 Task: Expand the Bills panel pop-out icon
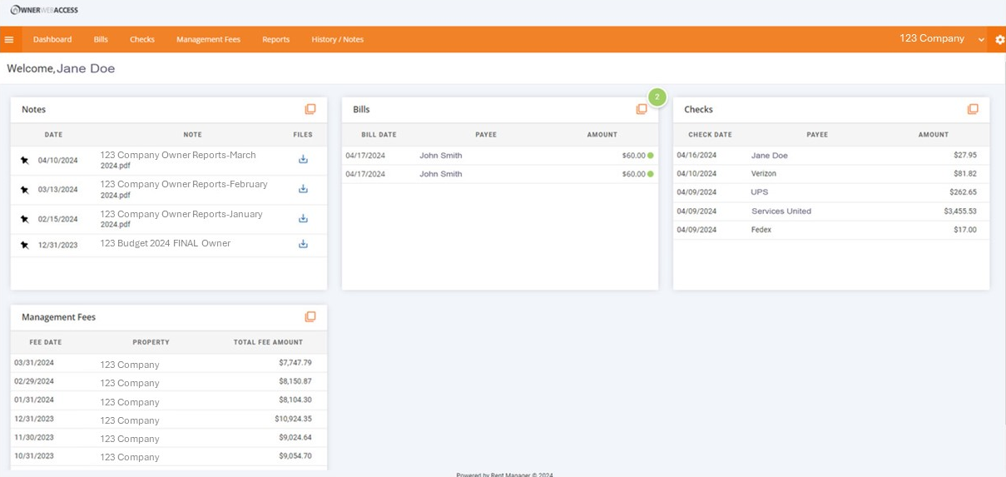[x=642, y=109]
